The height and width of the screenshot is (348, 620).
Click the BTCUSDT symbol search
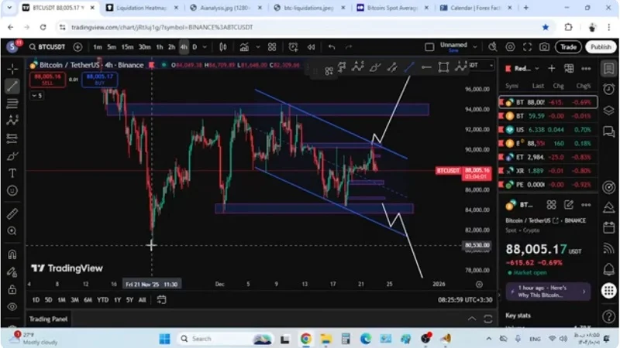tap(47, 47)
